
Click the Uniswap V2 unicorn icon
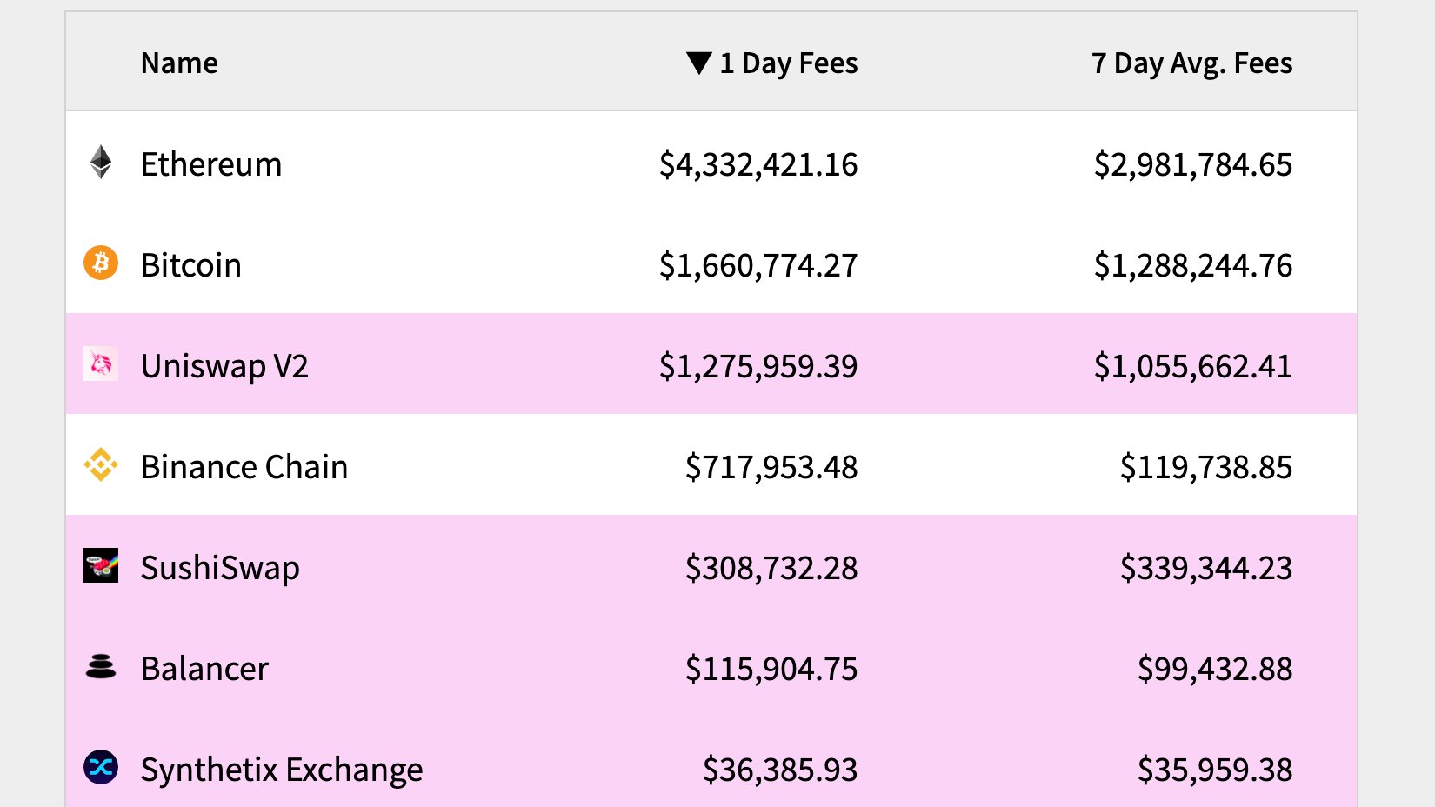click(x=101, y=363)
